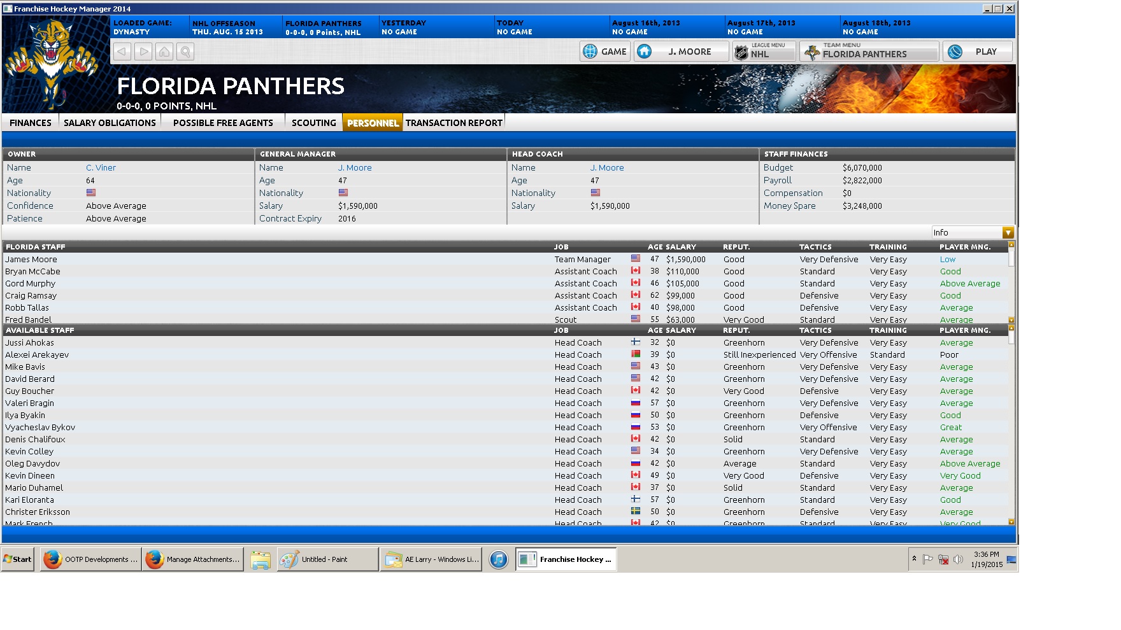Switch to the FINANCES tab
1121x630 pixels.
(x=31, y=123)
